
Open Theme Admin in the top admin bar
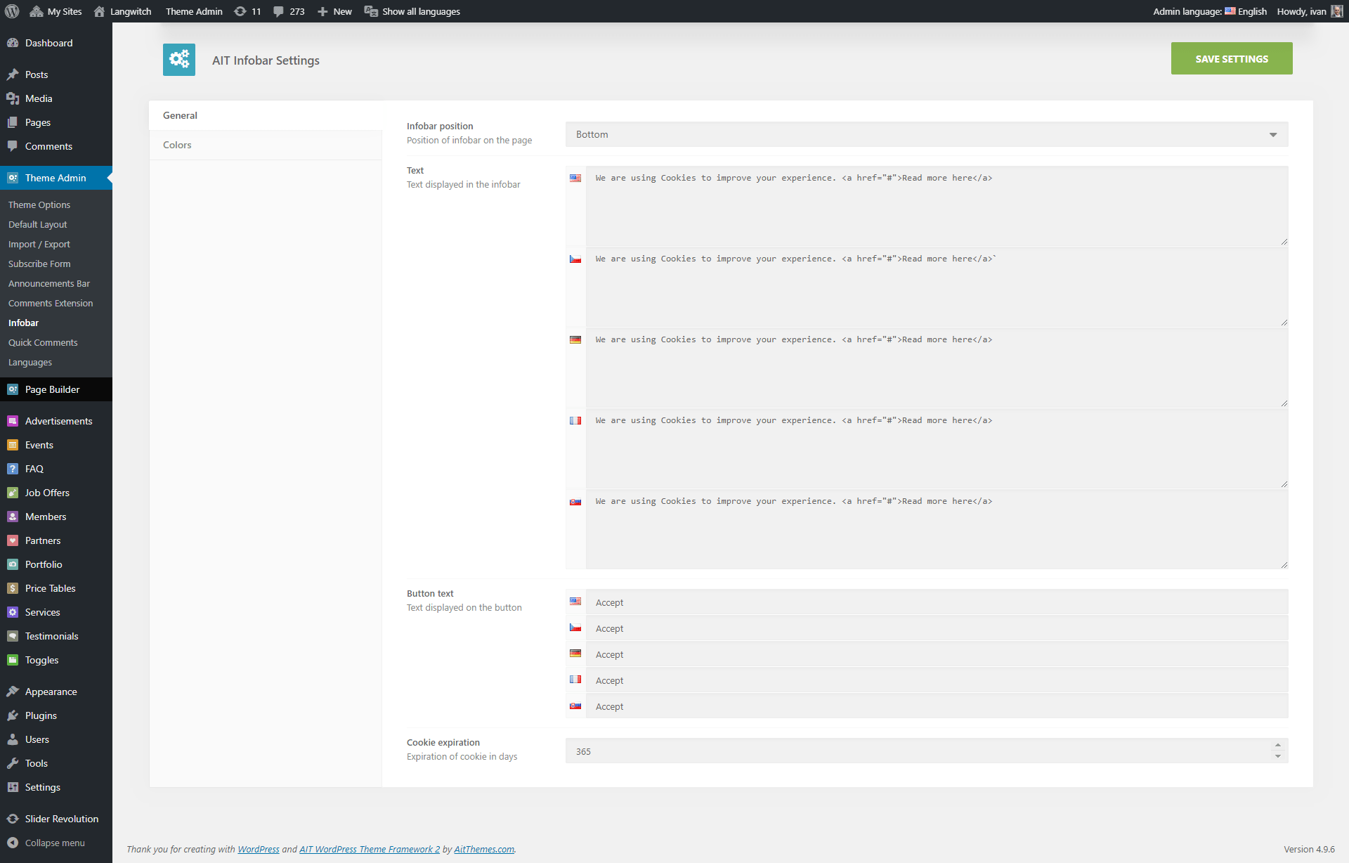[194, 11]
